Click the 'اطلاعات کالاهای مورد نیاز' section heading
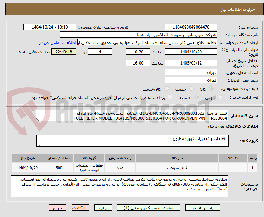Viewport: 264px width, 217px height. 233,126
